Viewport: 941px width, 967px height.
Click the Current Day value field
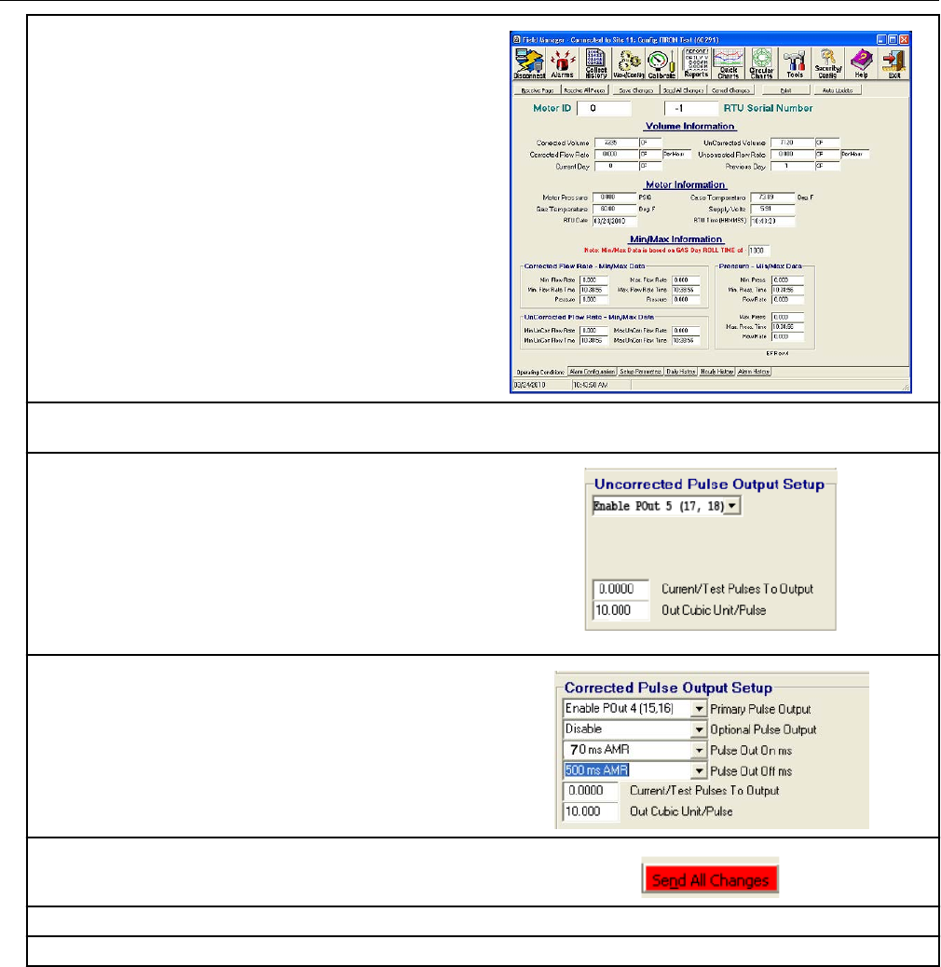(617, 167)
